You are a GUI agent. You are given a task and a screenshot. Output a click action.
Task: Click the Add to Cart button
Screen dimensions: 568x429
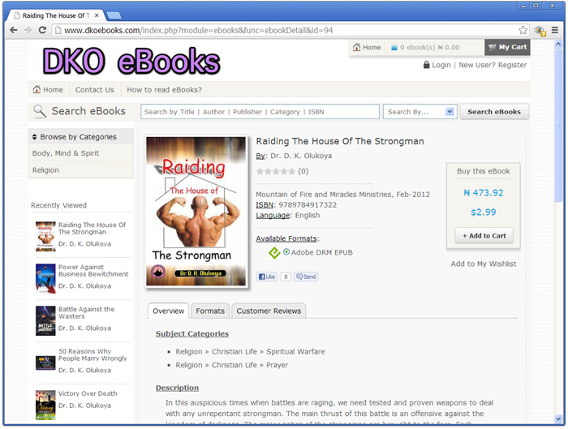pyautogui.click(x=484, y=236)
